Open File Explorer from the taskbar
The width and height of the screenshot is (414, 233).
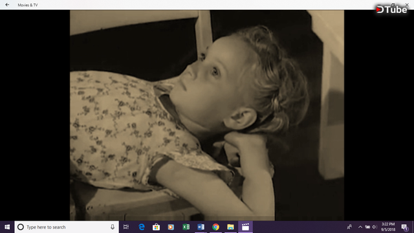point(230,227)
